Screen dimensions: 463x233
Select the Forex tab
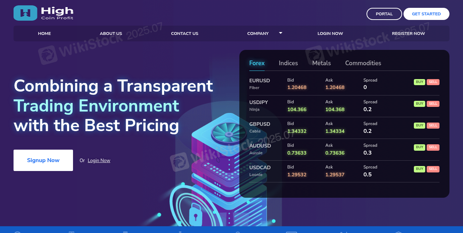tap(257, 63)
